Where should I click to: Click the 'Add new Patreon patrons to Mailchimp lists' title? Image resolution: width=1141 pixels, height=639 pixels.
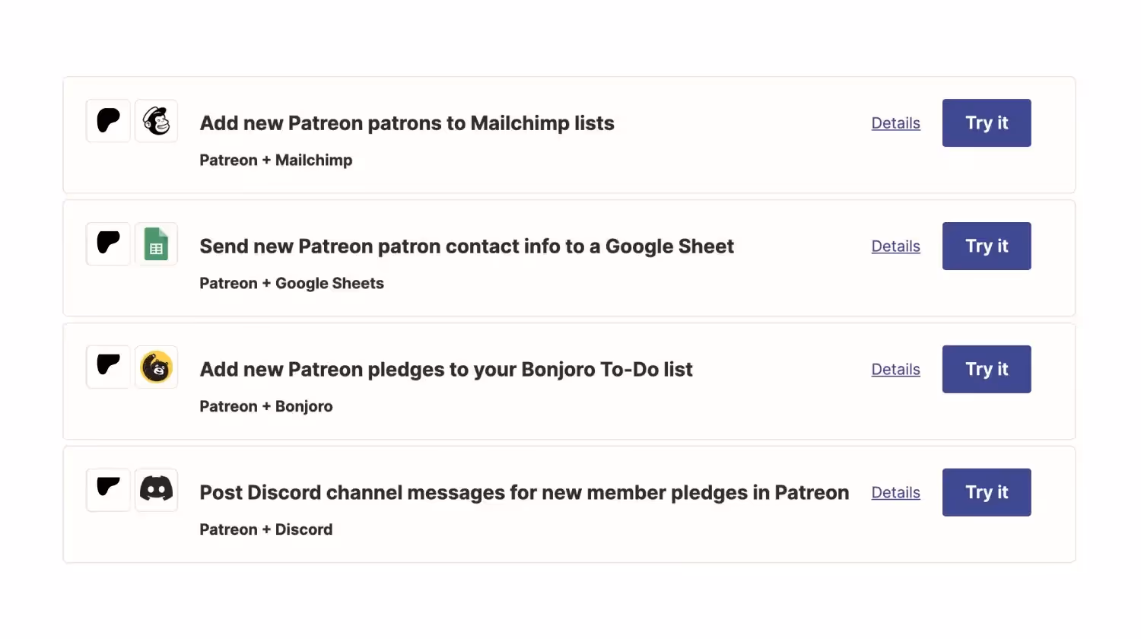[407, 122]
